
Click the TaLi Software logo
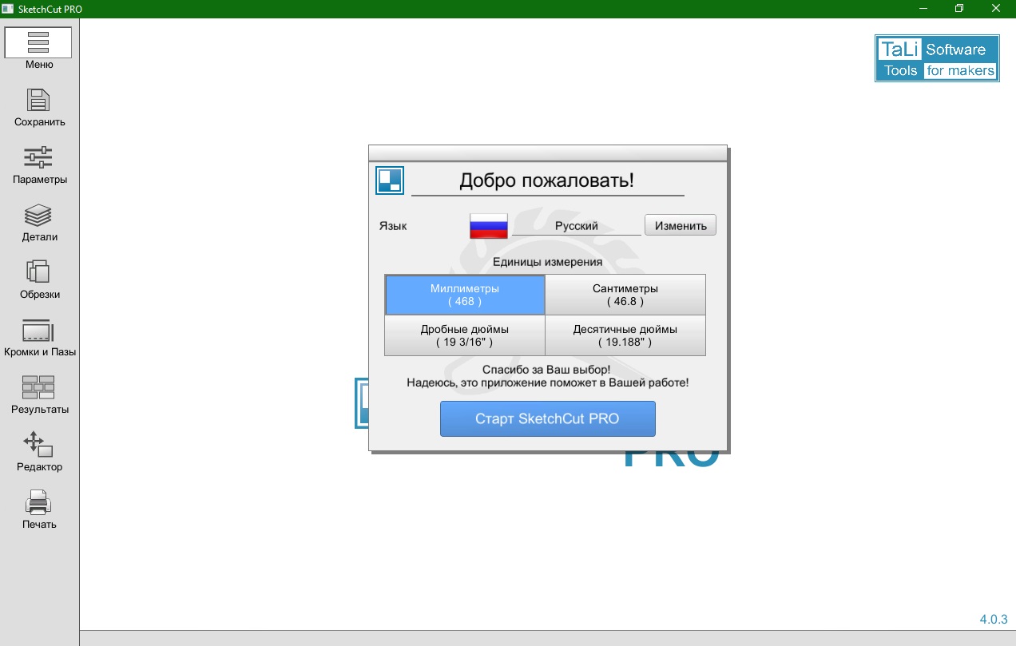click(937, 58)
